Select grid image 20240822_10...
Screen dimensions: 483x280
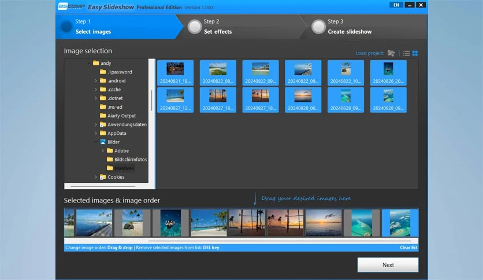pos(345,73)
